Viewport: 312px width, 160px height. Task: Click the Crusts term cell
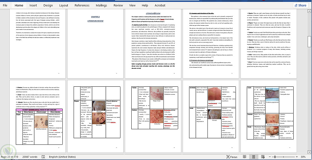click(x=250, y=132)
